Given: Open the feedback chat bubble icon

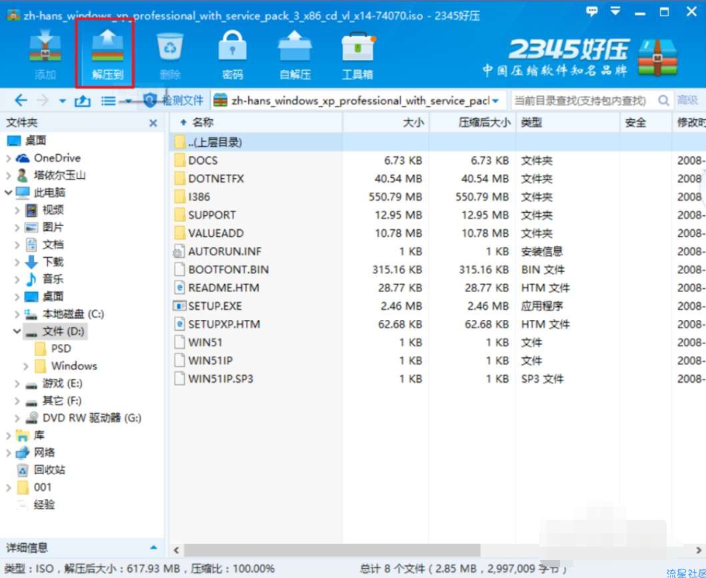Looking at the screenshot, I should tap(592, 12).
